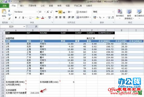The width and height of the screenshot is (144, 97).
Task: Click the Insert Function fx icon
Action: (36, 27)
